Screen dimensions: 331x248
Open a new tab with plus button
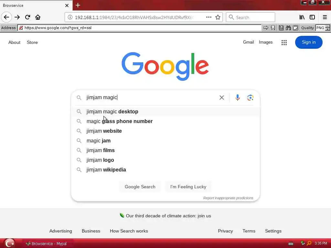[x=78, y=5]
